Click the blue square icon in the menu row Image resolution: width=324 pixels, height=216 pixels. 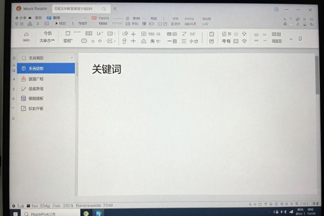(49, 18)
